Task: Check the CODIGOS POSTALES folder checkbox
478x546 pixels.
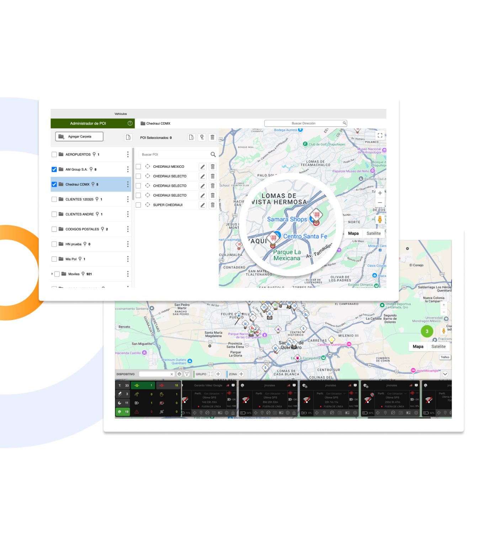Action: click(x=54, y=229)
